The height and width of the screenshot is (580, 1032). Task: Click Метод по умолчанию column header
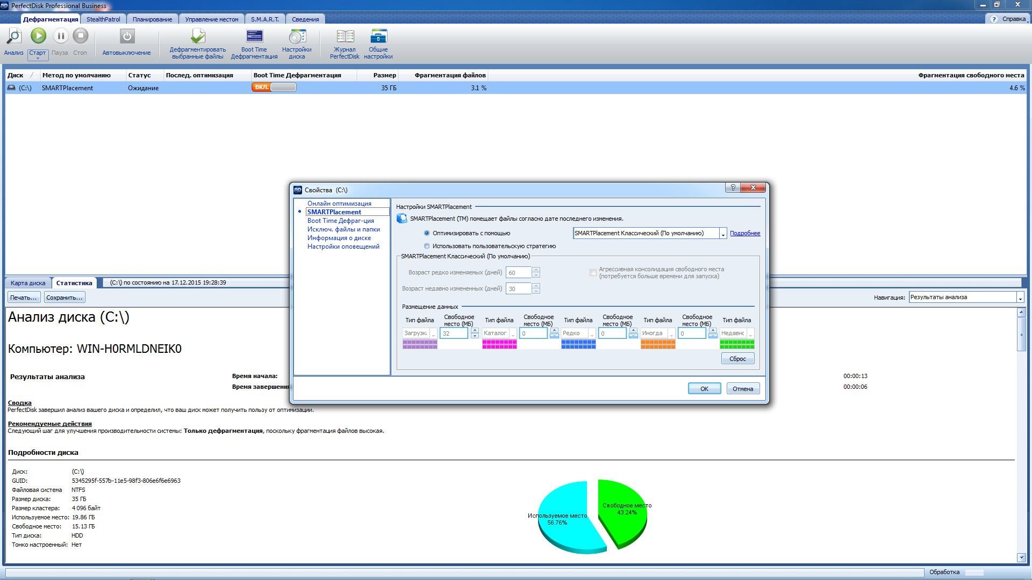[x=76, y=75]
